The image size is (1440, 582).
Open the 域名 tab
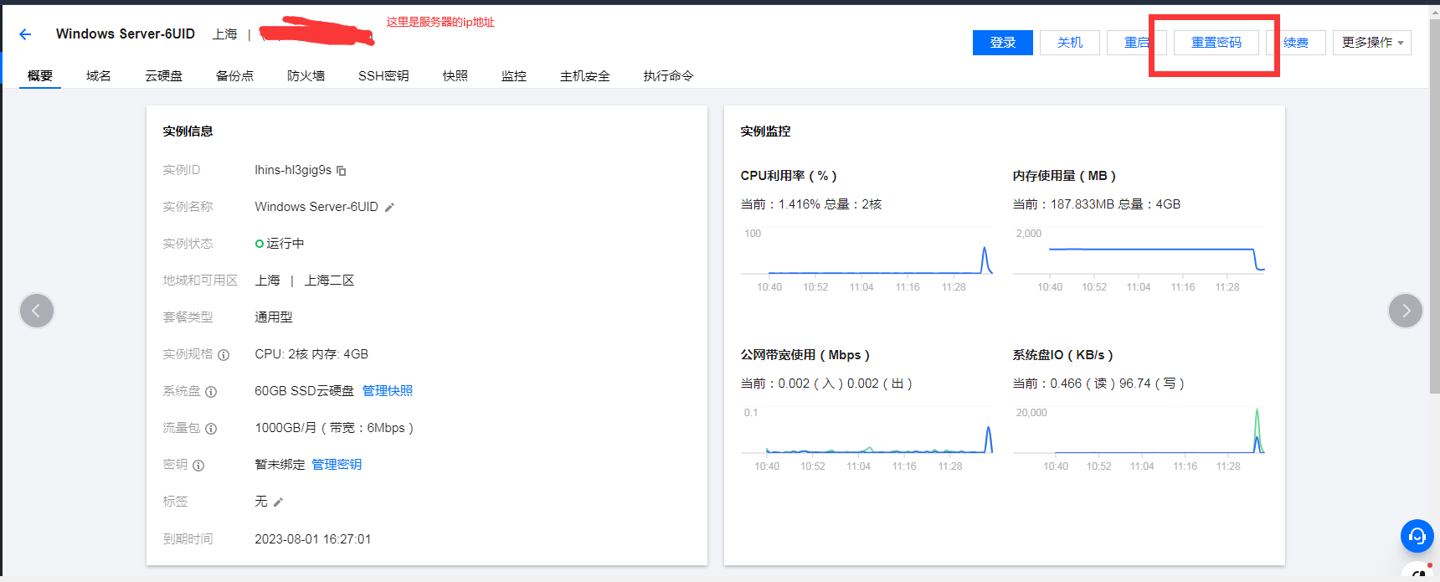(99, 76)
